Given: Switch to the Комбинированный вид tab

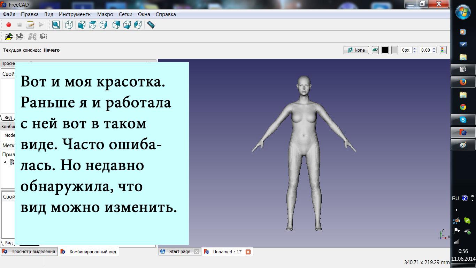Looking at the screenshot, I should pyautogui.click(x=89, y=252).
